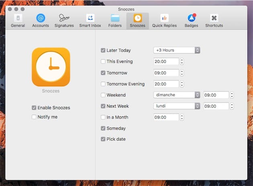Click the In a Month time stepper

tap(182, 117)
